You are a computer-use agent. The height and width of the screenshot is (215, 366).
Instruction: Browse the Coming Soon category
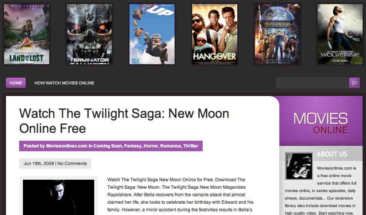click(x=108, y=146)
